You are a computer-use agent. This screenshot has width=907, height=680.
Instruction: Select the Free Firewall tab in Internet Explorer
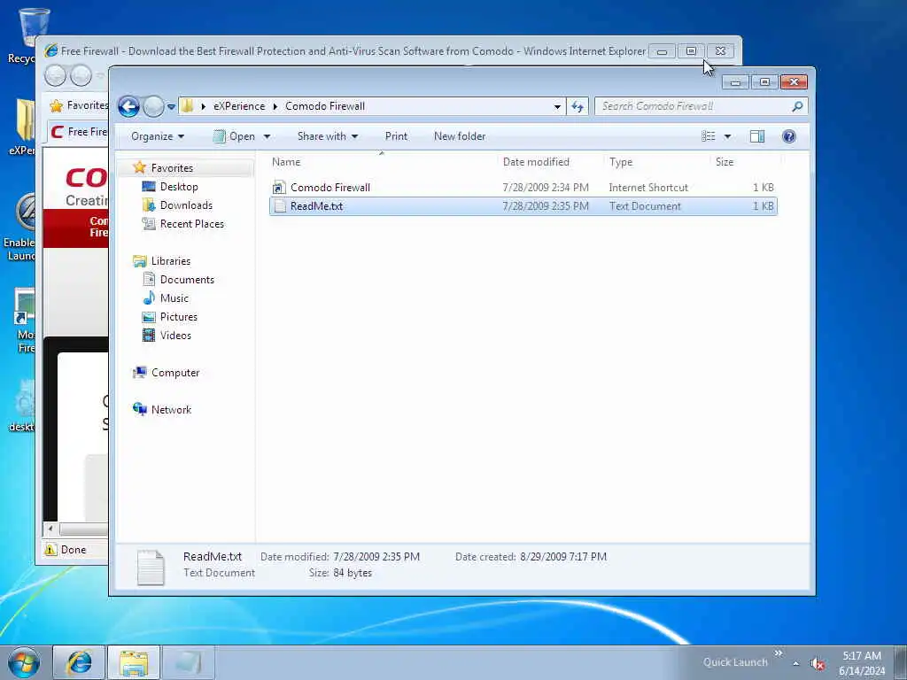click(x=79, y=132)
